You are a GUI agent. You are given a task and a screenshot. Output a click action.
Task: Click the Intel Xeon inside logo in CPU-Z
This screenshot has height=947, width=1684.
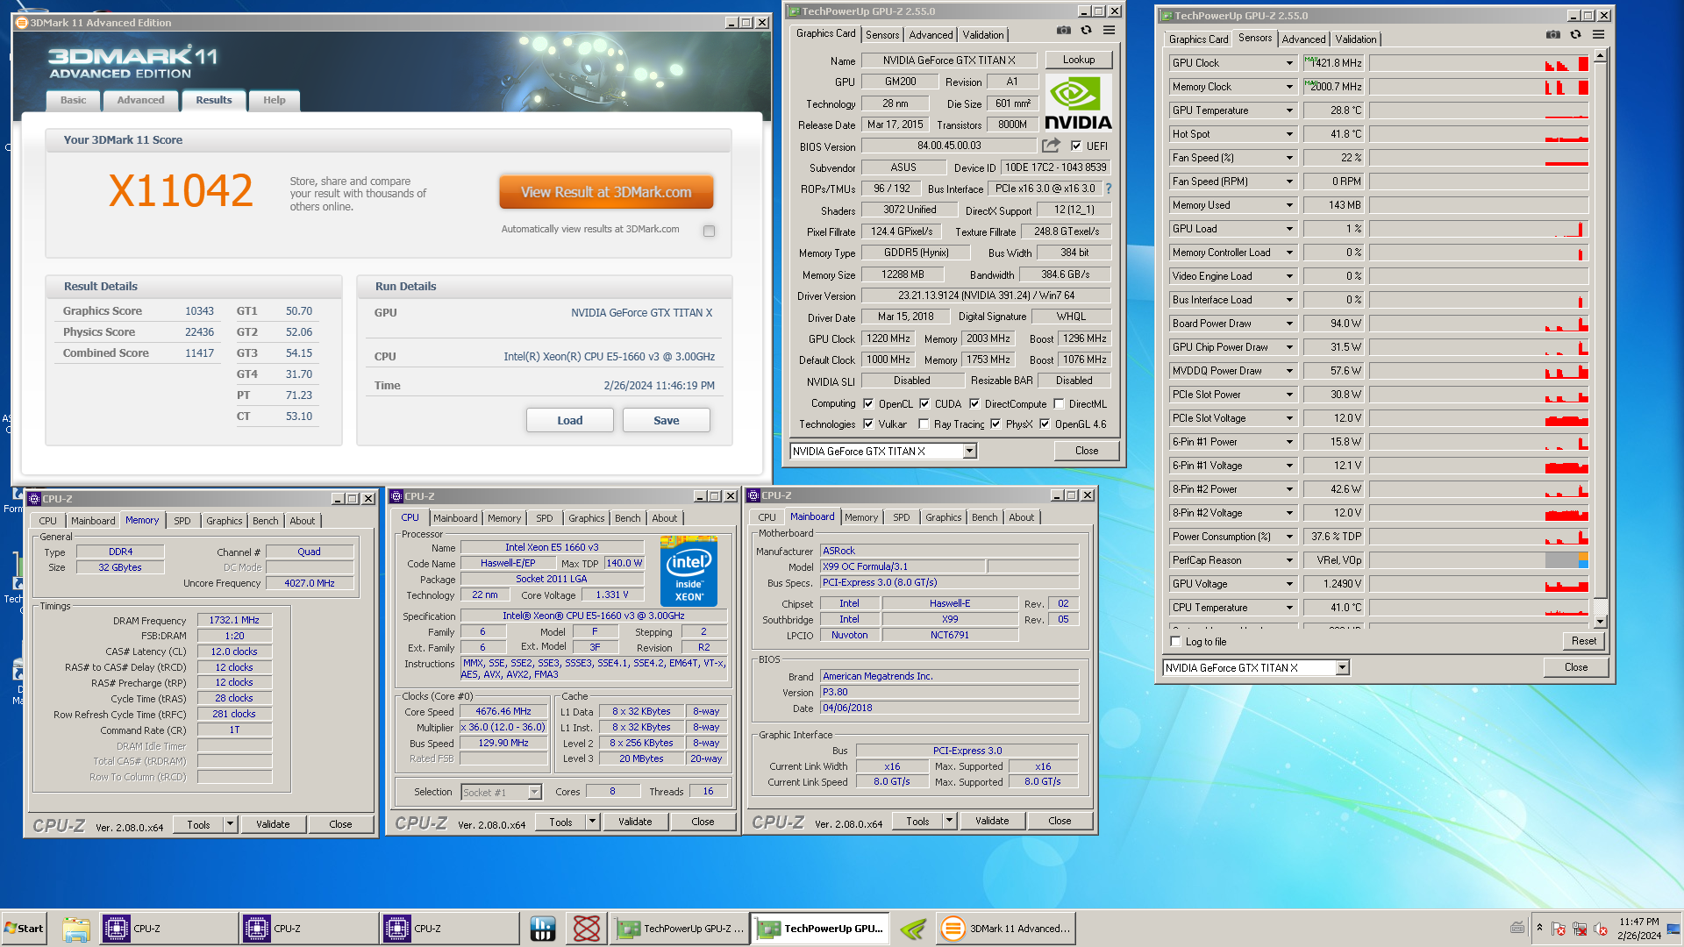[x=689, y=571]
